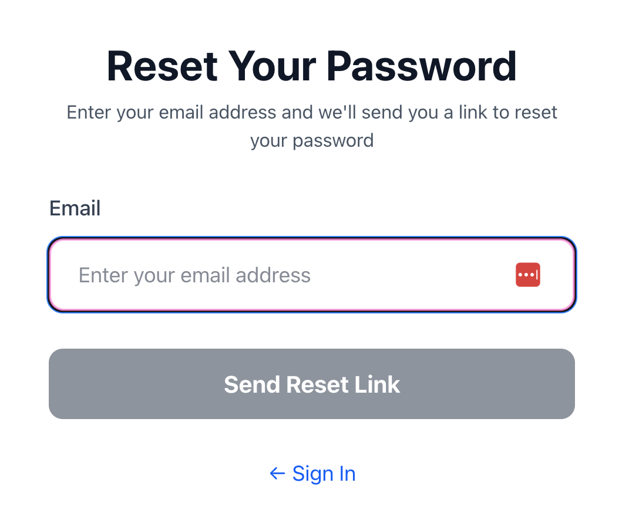Click the Send Reset Link button
This screenshot has height=513, width=639.
[311, 384]
